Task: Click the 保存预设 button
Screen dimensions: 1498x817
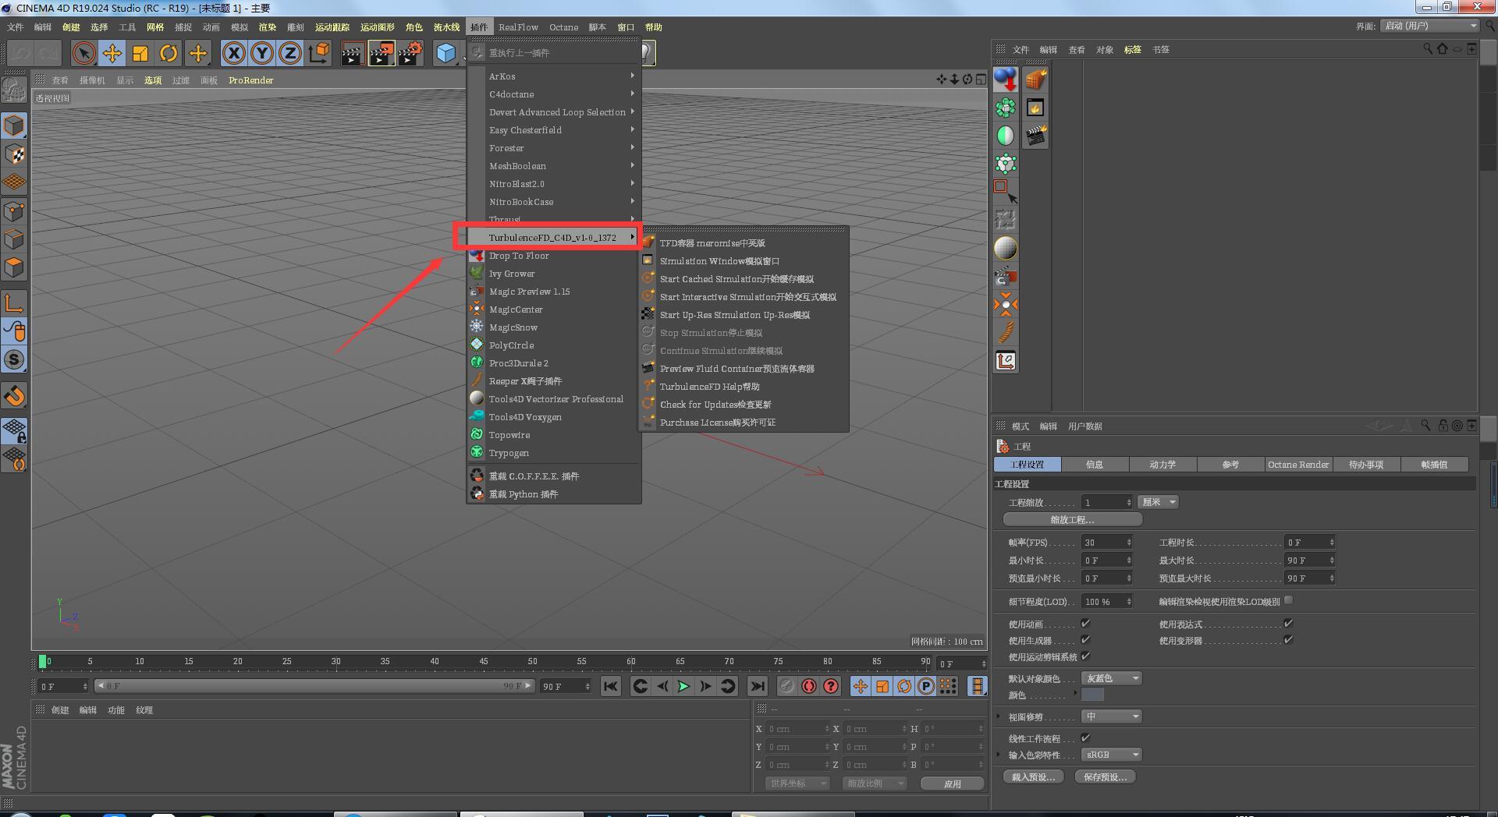Action: pos(1105,777)
